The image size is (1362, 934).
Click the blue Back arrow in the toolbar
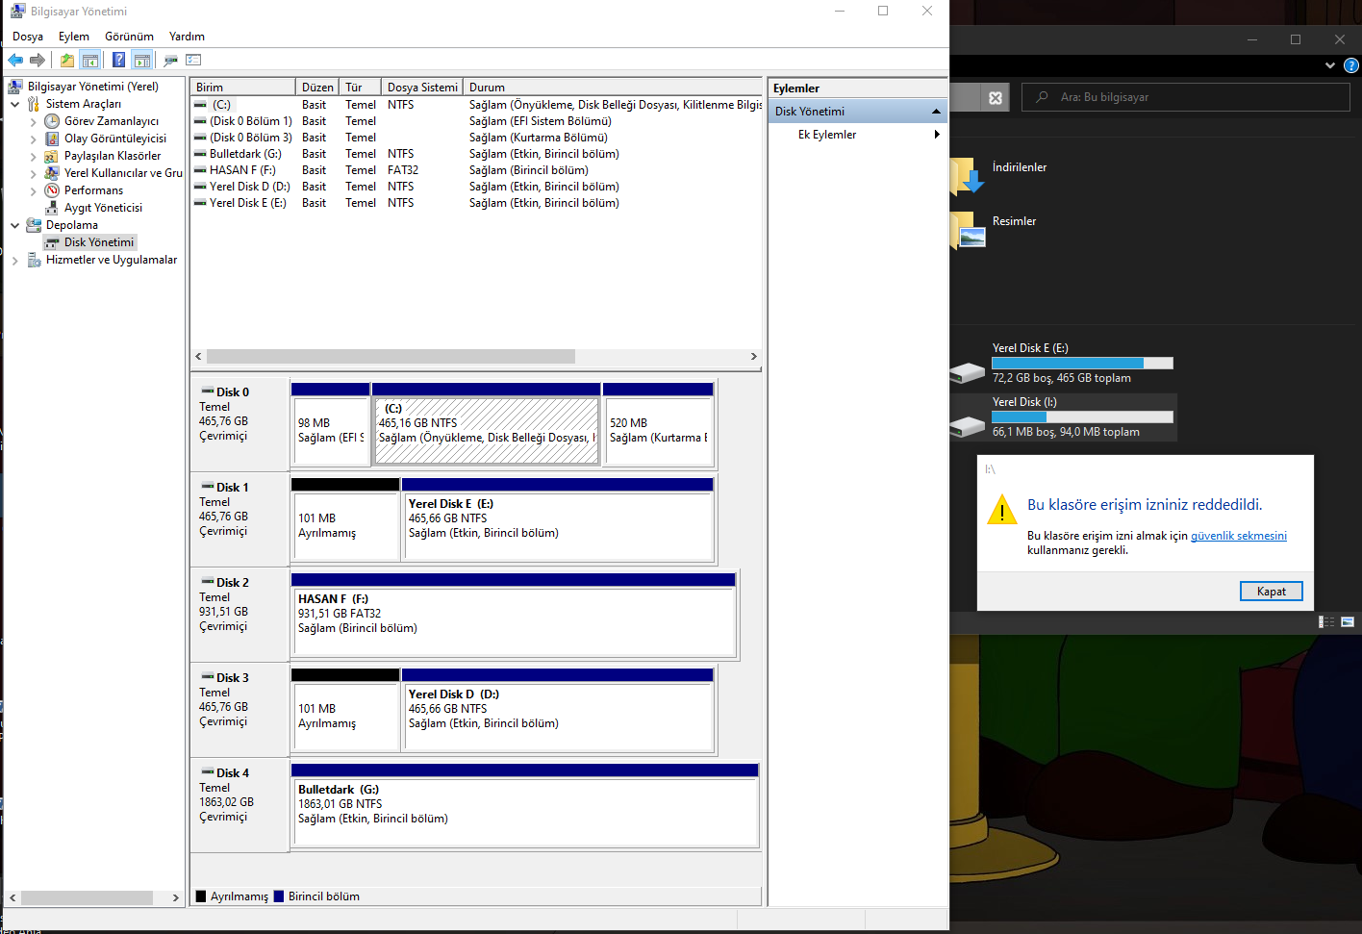point(15,61)
